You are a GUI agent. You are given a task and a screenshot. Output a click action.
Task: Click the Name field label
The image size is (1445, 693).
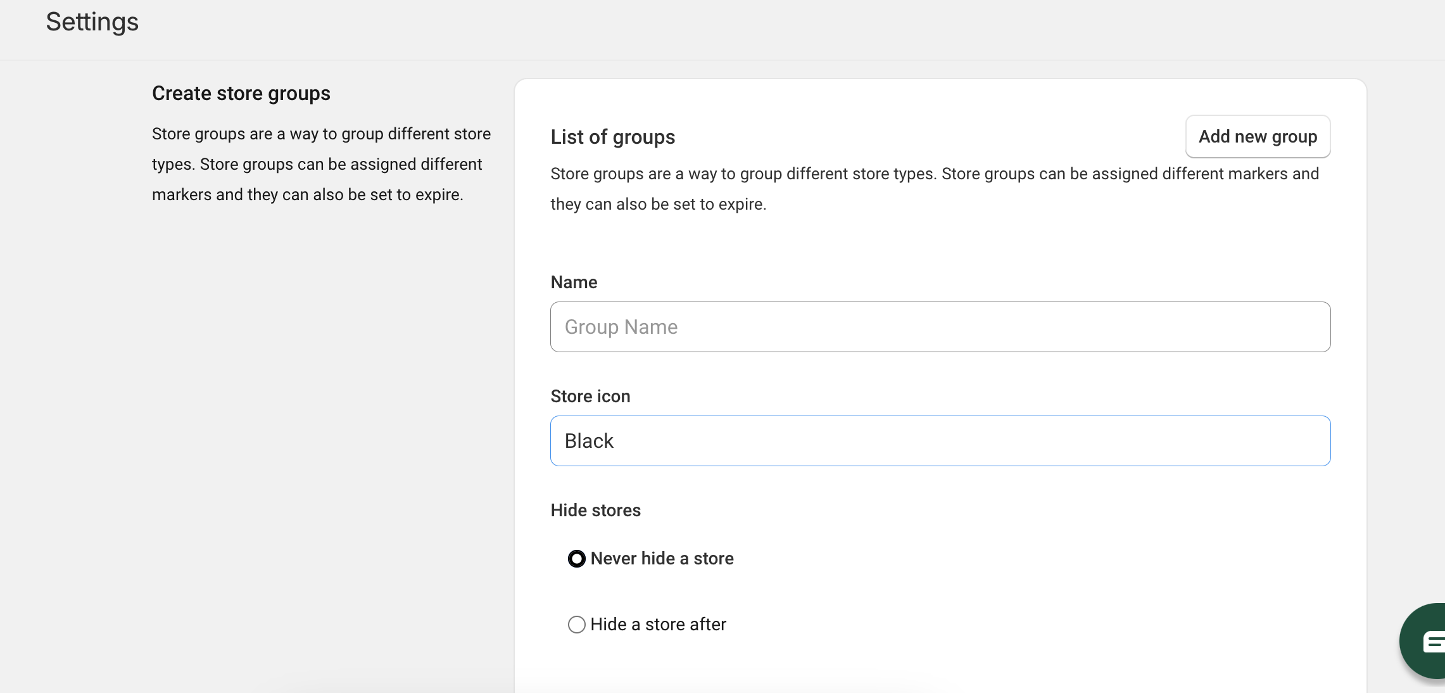pos(574,283)
